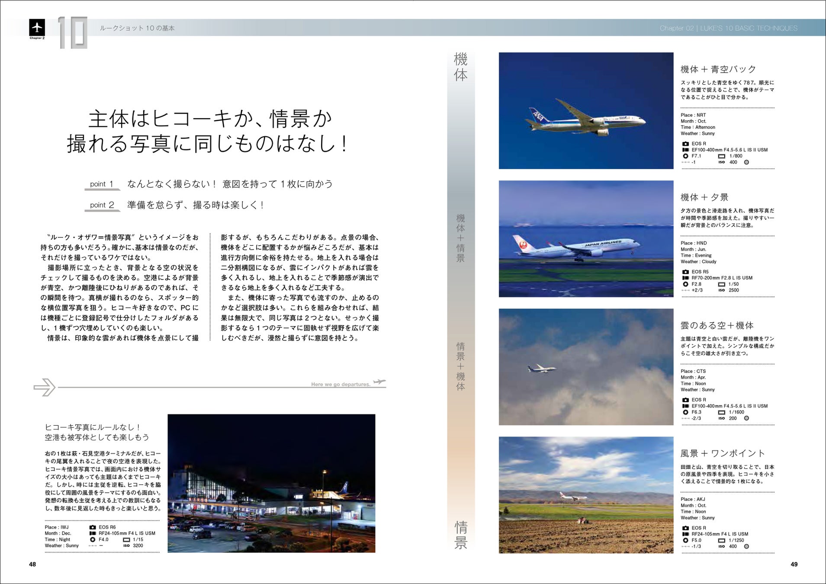
Task: Click the ISO icon next to 2500
Action: point(721,290)
